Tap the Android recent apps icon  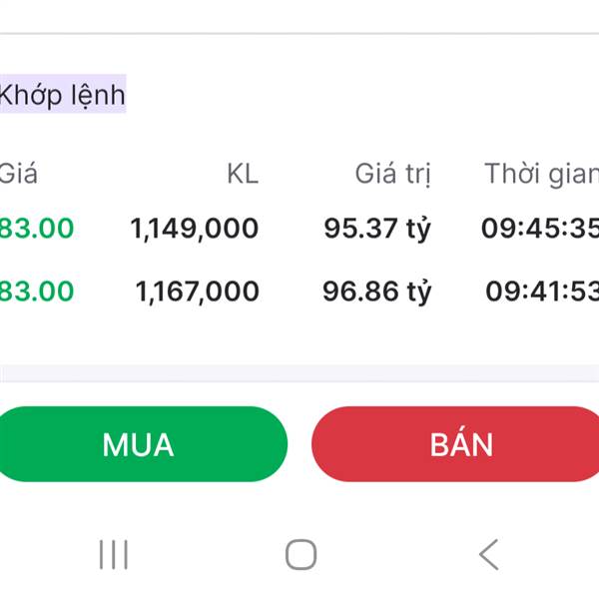(114, 554)
